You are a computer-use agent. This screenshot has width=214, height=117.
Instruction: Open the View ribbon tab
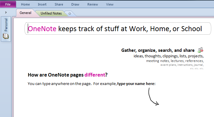(110, 4)
